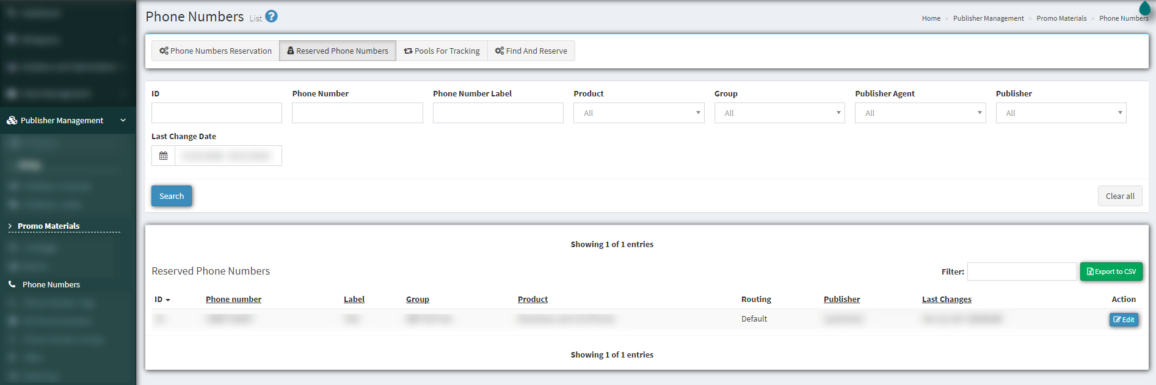
Task: Click the blue help question mark icon
Action: click(271, 16)
